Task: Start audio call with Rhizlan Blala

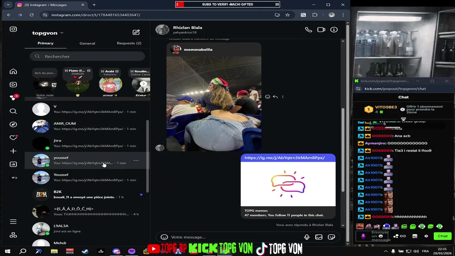Action: click(x=309, y=30)
